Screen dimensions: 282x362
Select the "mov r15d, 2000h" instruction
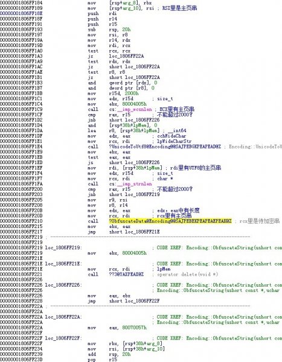[x=113, y=94]
